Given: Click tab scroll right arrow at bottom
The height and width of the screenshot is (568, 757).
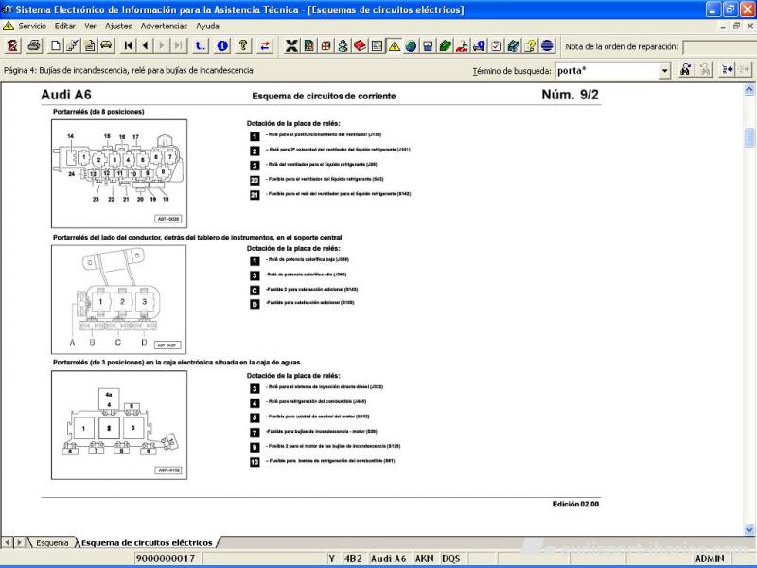Looking at the screenshot, I should click(x=19, y=542).
